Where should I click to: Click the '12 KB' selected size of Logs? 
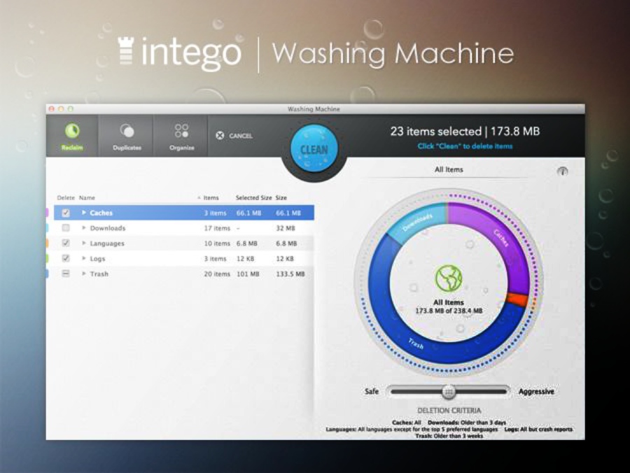[x=245, y=259]
